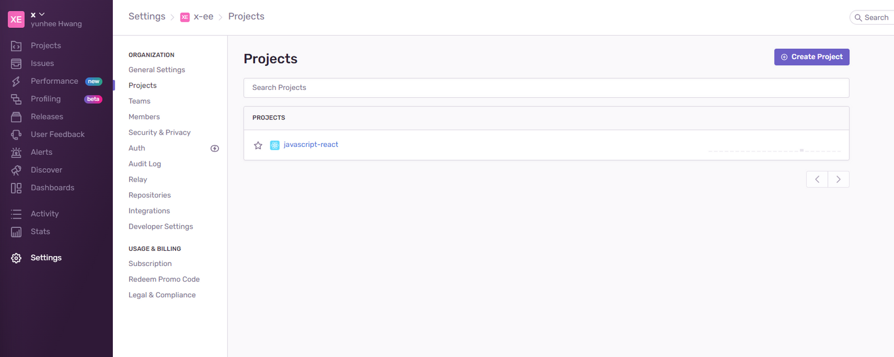This screenshot has width=894, height=357.
Task: Open Relay settings
Action: 137,179
